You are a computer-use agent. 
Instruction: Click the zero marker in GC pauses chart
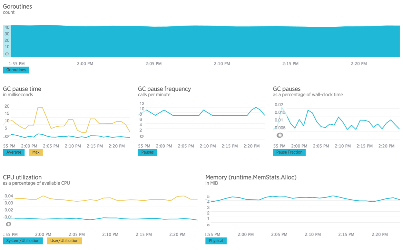280,135
